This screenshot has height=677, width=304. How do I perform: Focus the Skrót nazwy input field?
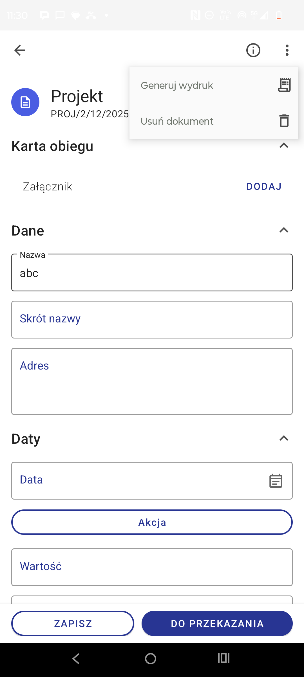pyautogui.click(x=152, y=320)
